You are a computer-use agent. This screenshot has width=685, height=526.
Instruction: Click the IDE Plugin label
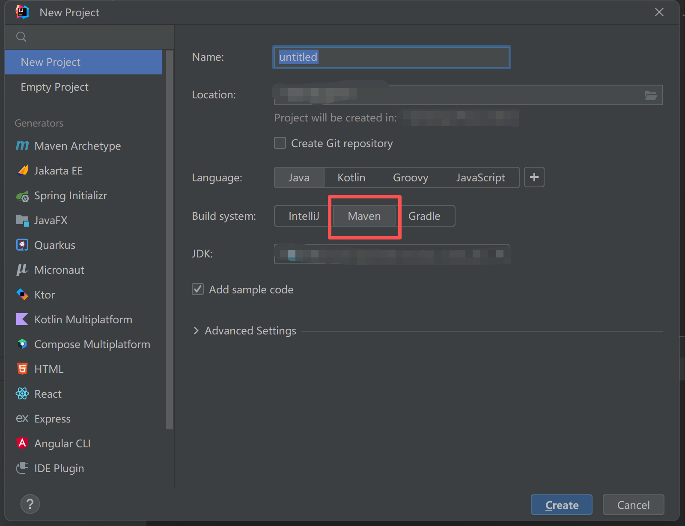tap(59, 468)
